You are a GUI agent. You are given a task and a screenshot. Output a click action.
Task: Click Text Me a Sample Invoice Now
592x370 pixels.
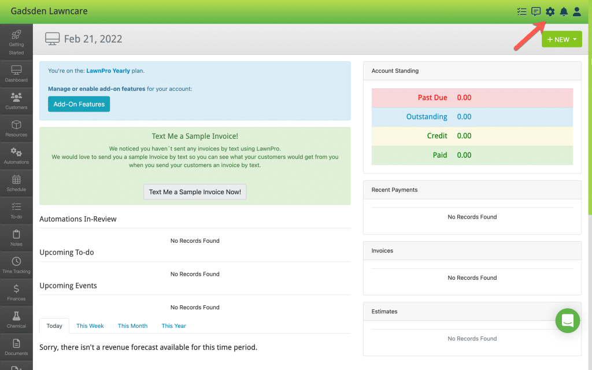(195, 192)
